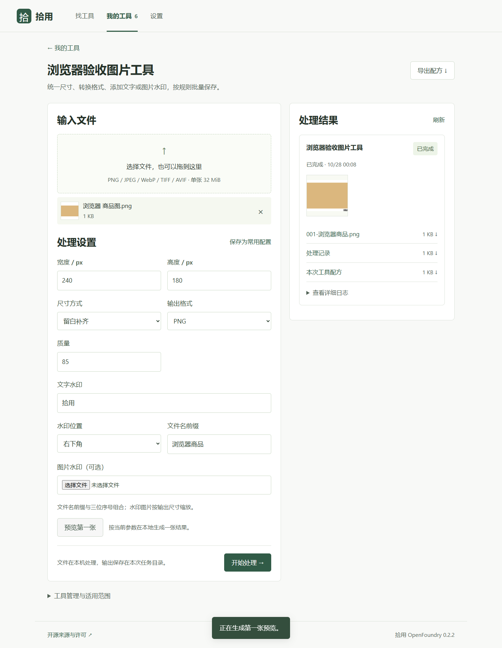Open the 输出格式 PNG dropdown
Image resolution: width=502 pixels, height=648 pixels.
tap(219, 321)
